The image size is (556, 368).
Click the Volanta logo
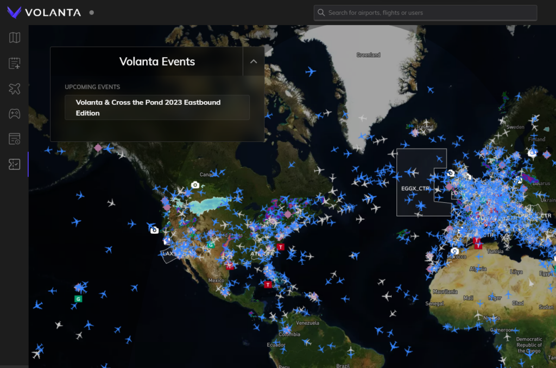[44, 13]
